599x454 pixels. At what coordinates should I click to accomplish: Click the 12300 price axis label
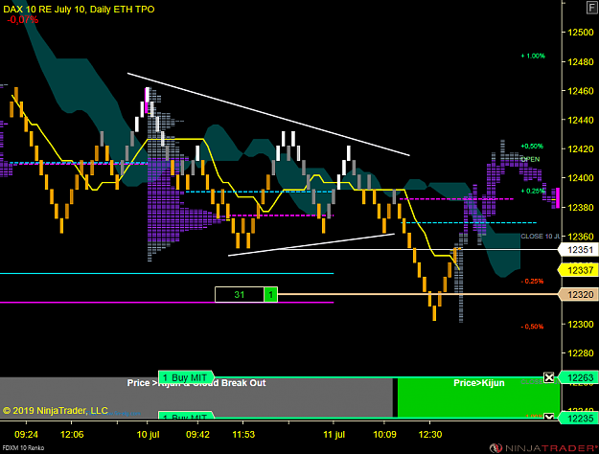[x=581, y=324]
